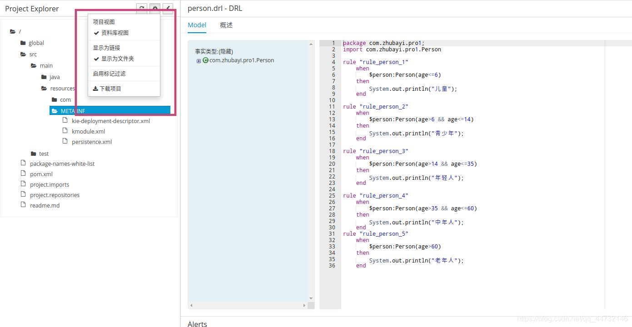This screenshot has width=632, height=327.
Task: Click the file icon next to pom.xml
Action: tap(23, 173)
